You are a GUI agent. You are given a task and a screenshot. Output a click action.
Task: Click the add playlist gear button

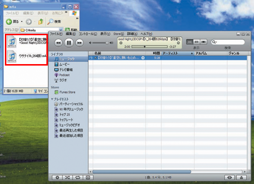(57, 178)
